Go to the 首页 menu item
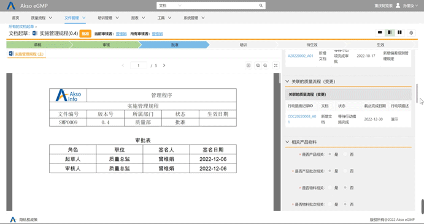424x224 pixels. click(16, 18)
